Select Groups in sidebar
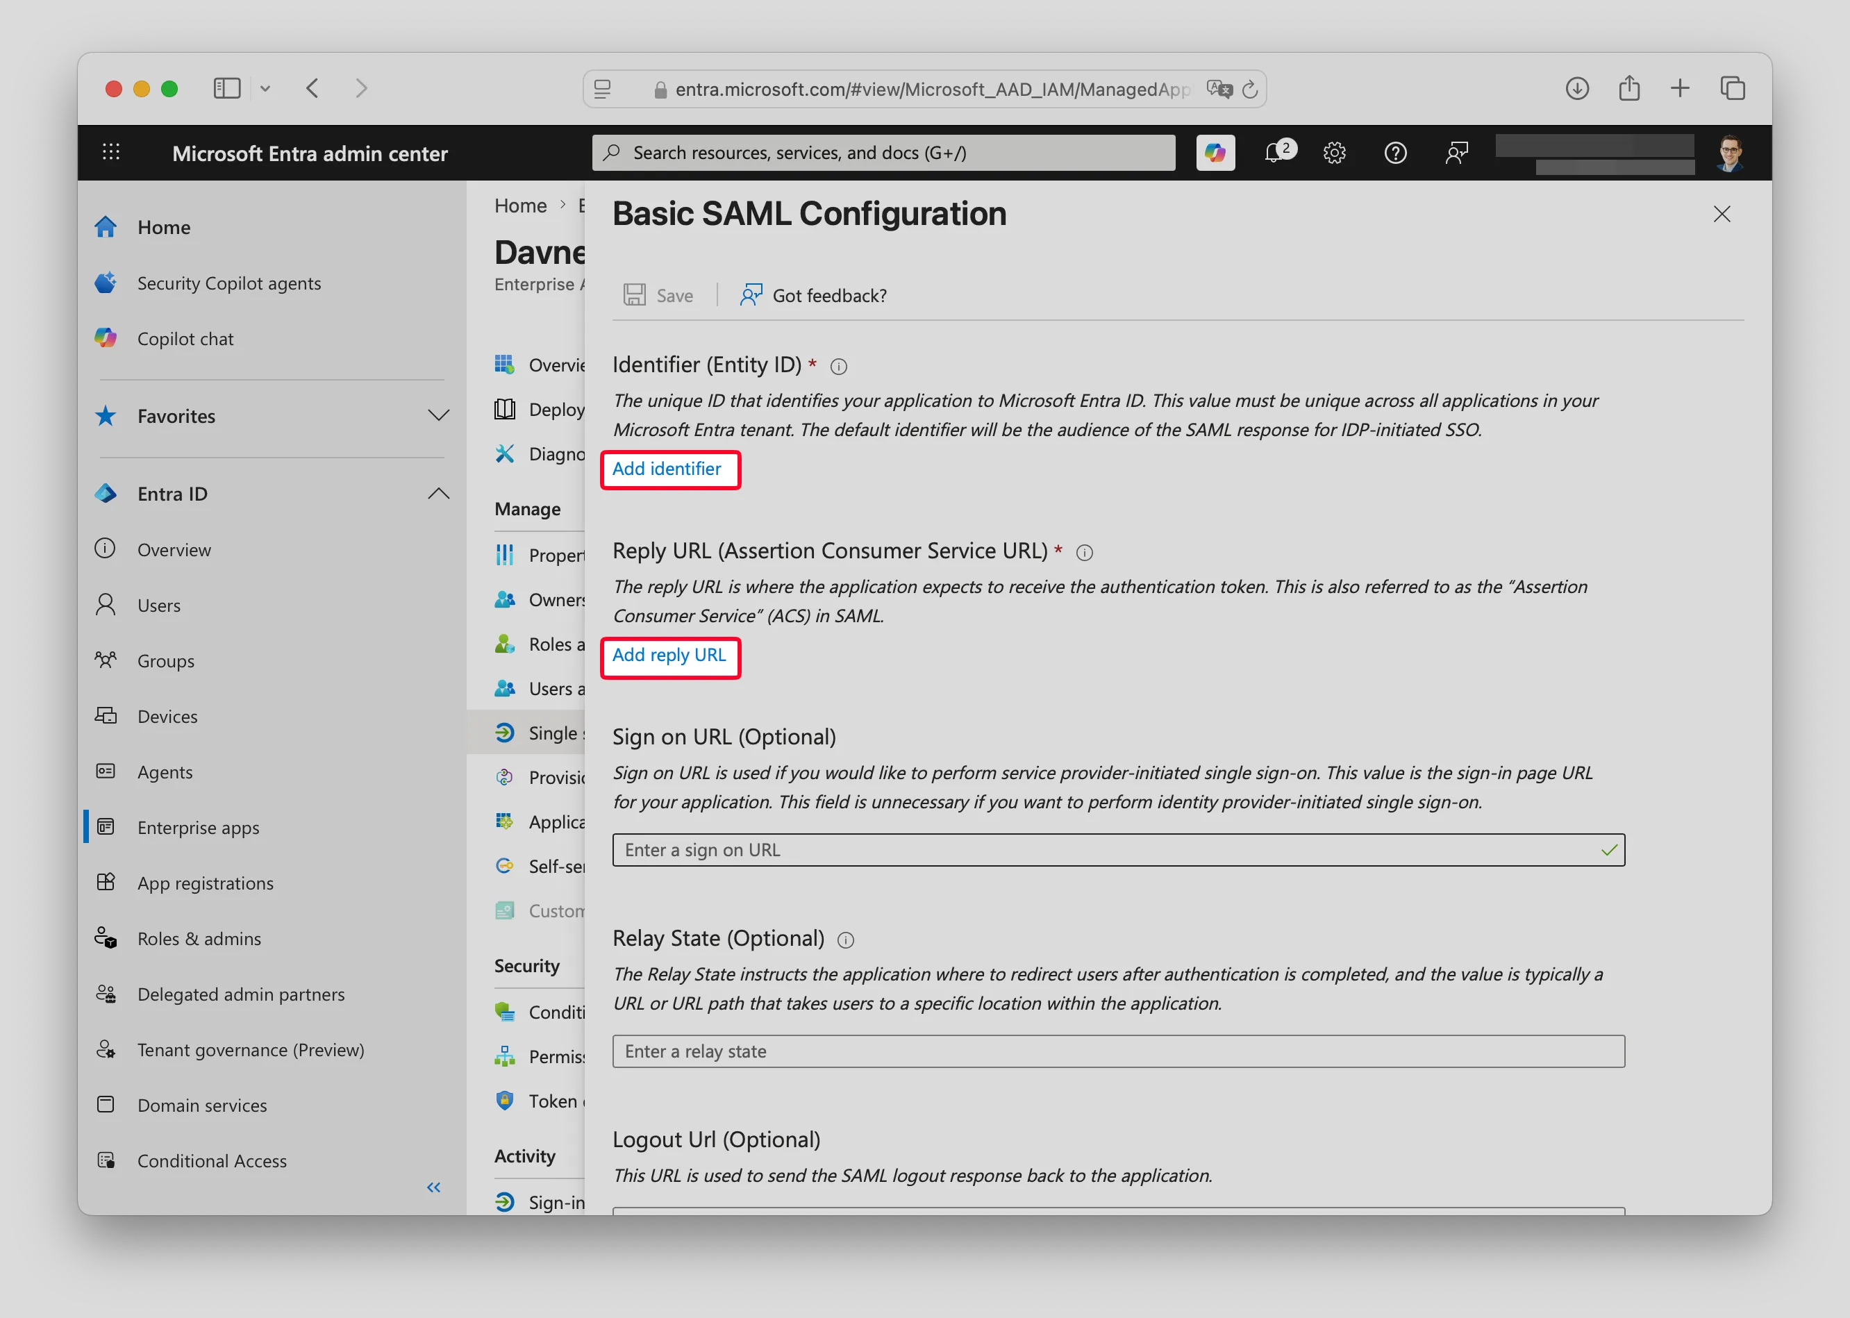1850x1318 pixels. click(x=165, y=660)
